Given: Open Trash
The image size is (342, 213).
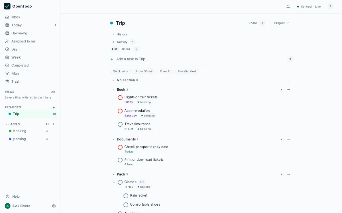Looking at the screenshot, I should (30, 82).
